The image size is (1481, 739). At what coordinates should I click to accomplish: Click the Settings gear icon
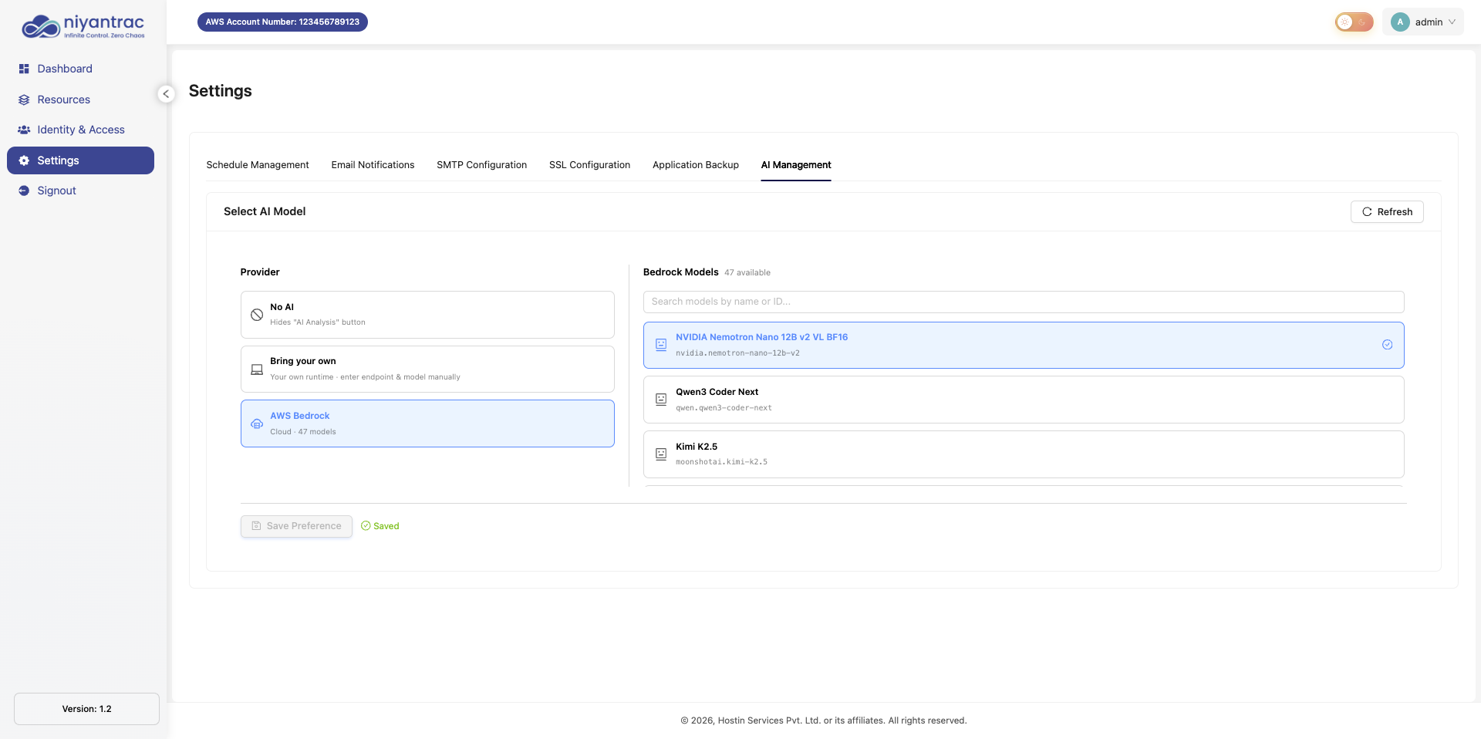pos(24,160)
